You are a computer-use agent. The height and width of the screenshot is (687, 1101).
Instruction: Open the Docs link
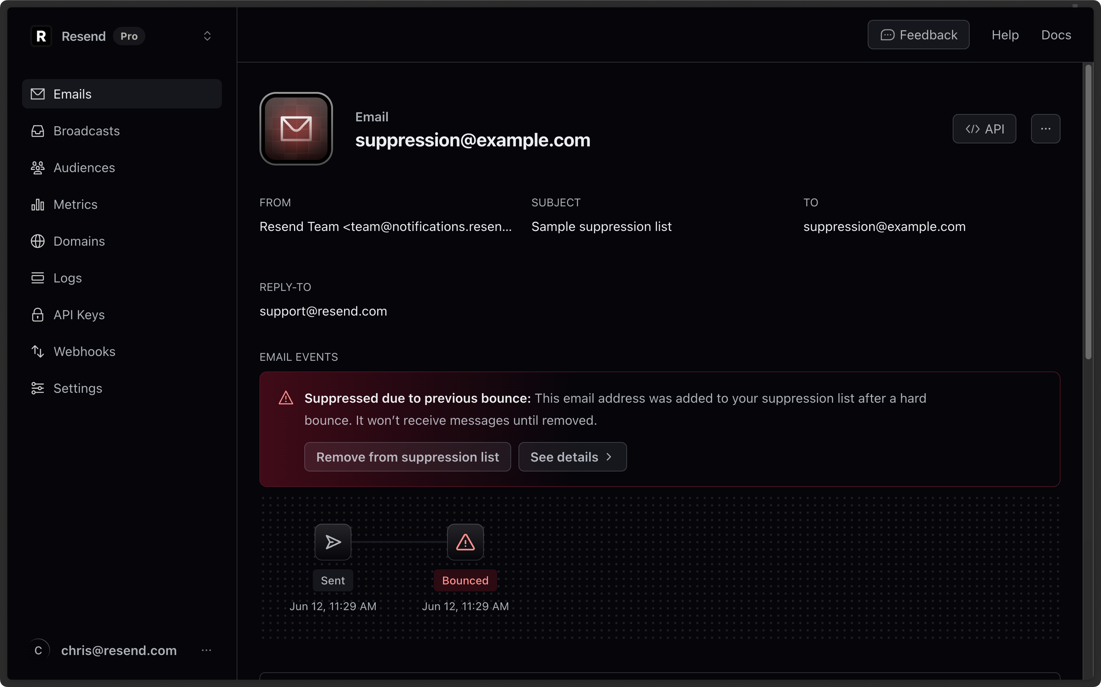[x=1056, y=35]
